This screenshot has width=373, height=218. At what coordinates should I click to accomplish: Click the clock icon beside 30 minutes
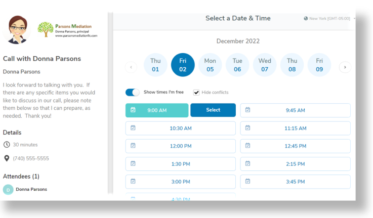(x=7, y=145)
